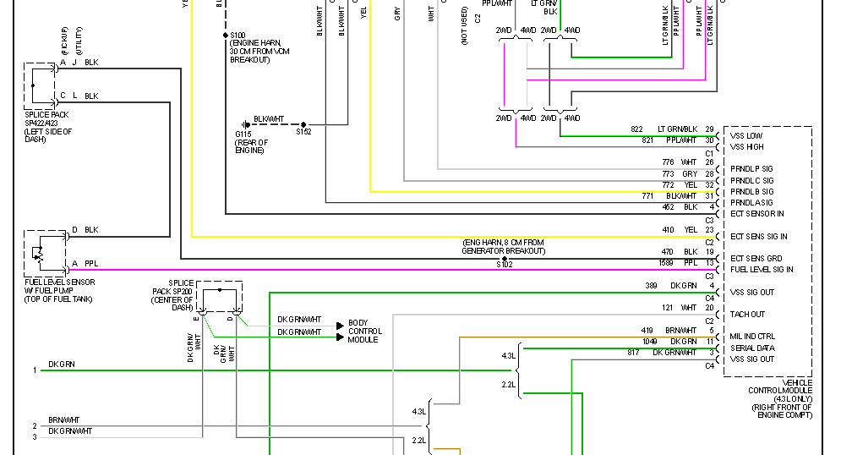Click the Splice Pack SP422/423 connector box
The width and height of the screenshot is (841, 455).
point(40,86)
